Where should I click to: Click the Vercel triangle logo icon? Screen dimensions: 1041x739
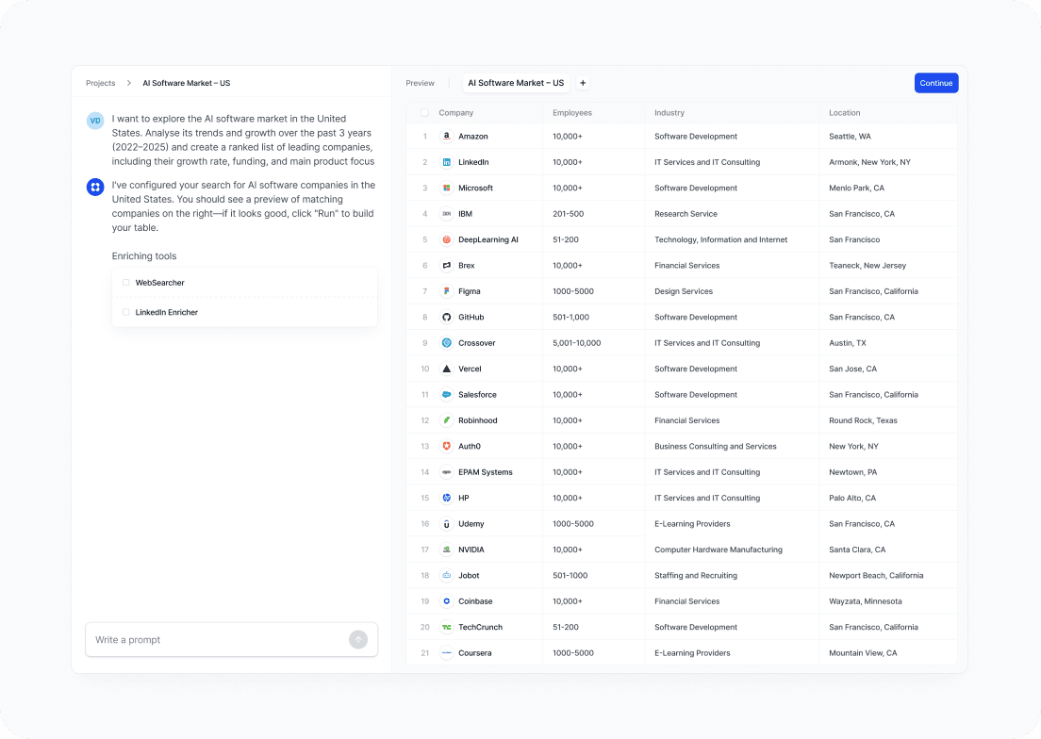447,369
